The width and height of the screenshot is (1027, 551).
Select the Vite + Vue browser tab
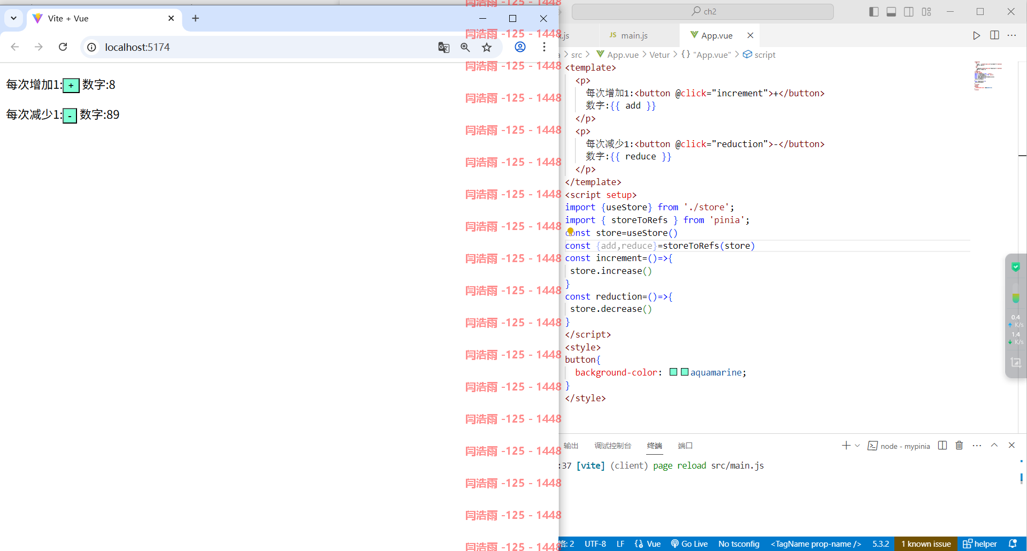point(104,18)
